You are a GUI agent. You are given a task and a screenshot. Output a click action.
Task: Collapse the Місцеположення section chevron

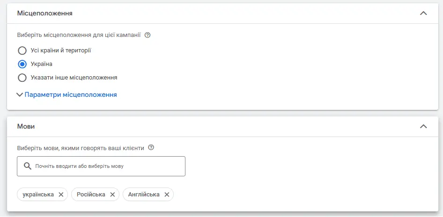click(423, 13)
